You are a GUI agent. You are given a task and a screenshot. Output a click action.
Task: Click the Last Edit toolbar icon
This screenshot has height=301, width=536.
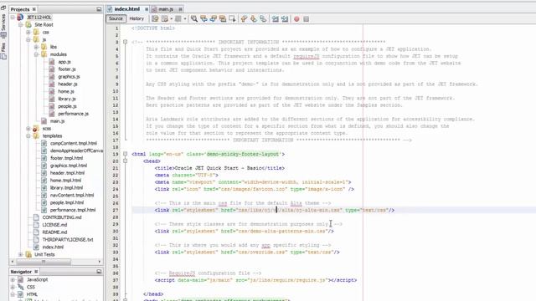(x=155, y=18)
